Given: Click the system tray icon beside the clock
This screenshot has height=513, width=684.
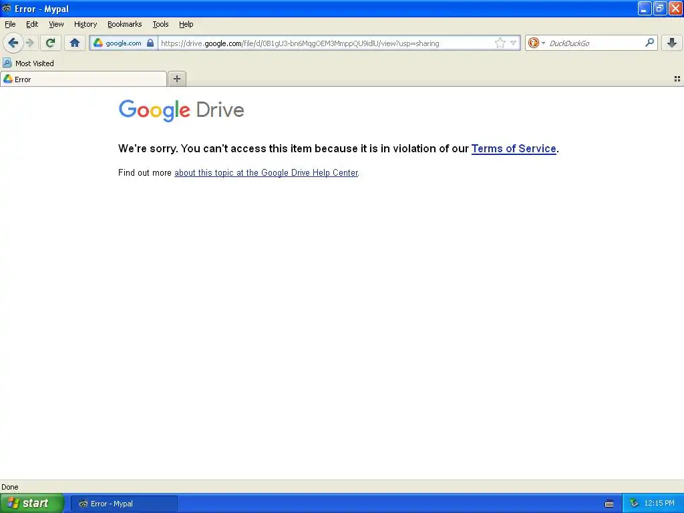Looking at the screenshot, I should pyautogui.click(x=634, y=504).
